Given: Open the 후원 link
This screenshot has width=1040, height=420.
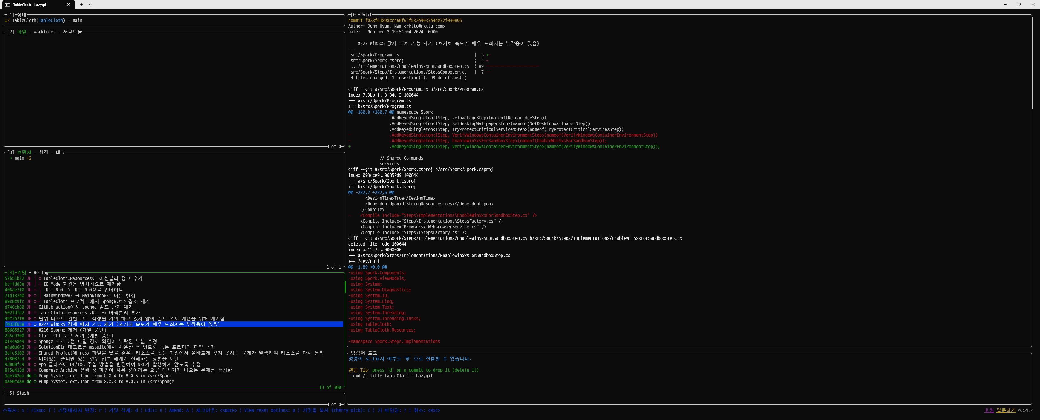Looking at the screenshot, I should pos(989,410).
